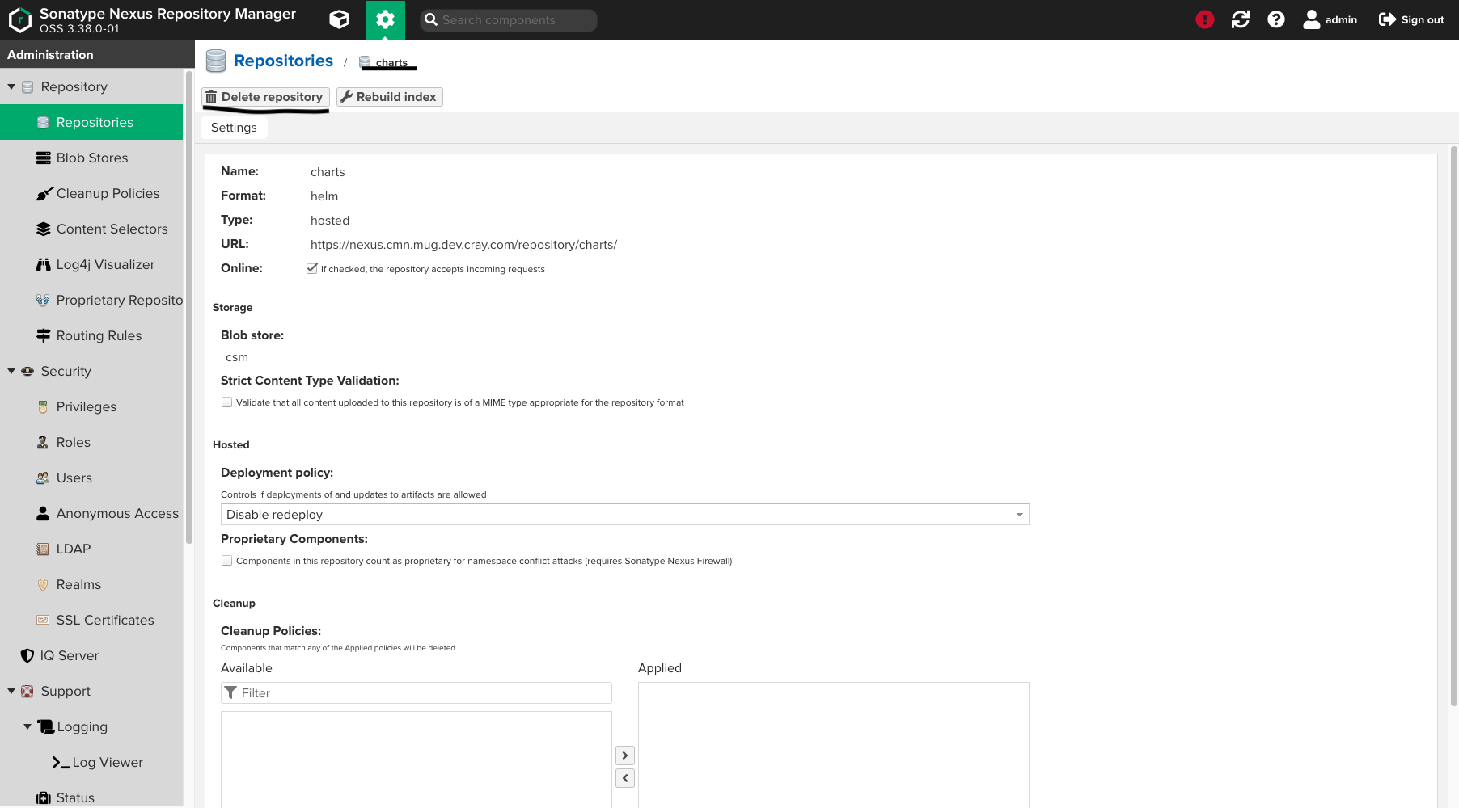
Task: Open Log Viewer under Logging
Action: 91,762
